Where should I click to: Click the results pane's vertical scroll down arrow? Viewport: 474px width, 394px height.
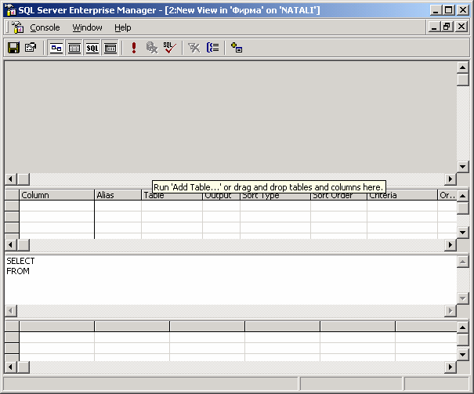[x=462, y=354]
